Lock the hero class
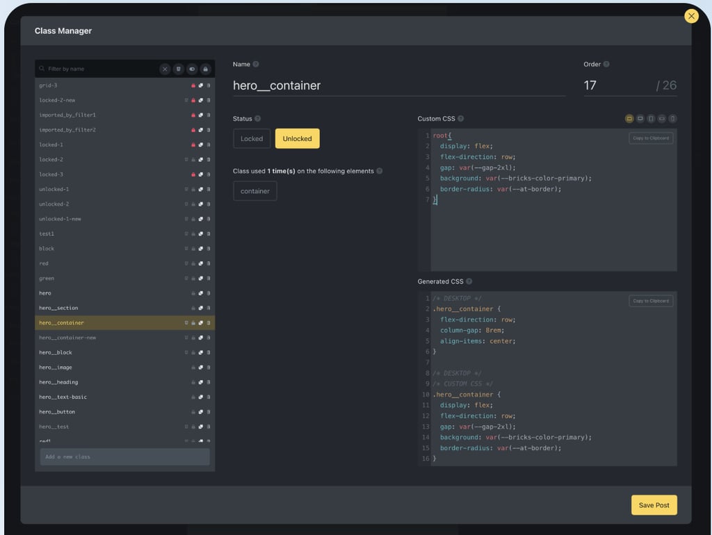This screenshot has width=712, height=535. point(193,293)
